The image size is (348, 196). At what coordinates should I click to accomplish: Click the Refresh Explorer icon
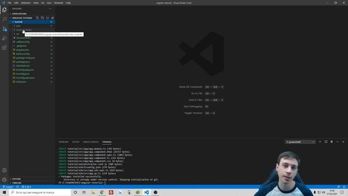tap(47, 18)
